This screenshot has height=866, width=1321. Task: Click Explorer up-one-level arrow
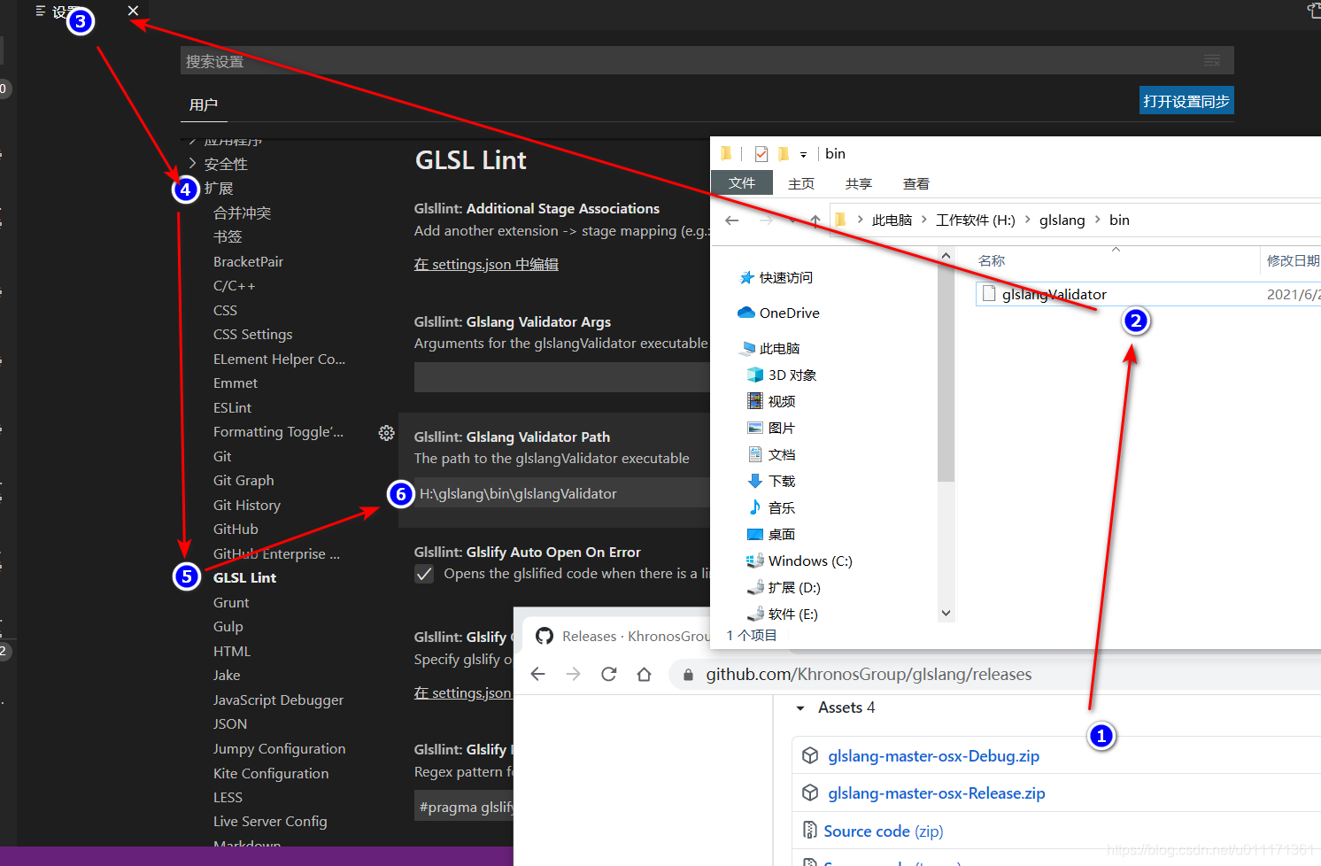[x=815, y=220]
